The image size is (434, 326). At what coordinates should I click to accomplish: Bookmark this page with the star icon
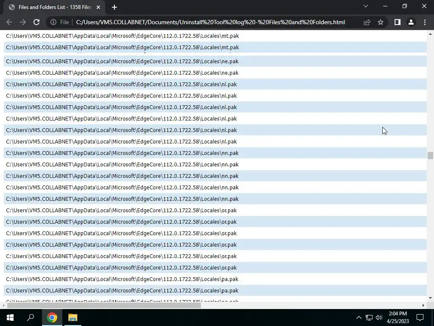[381, 22]
